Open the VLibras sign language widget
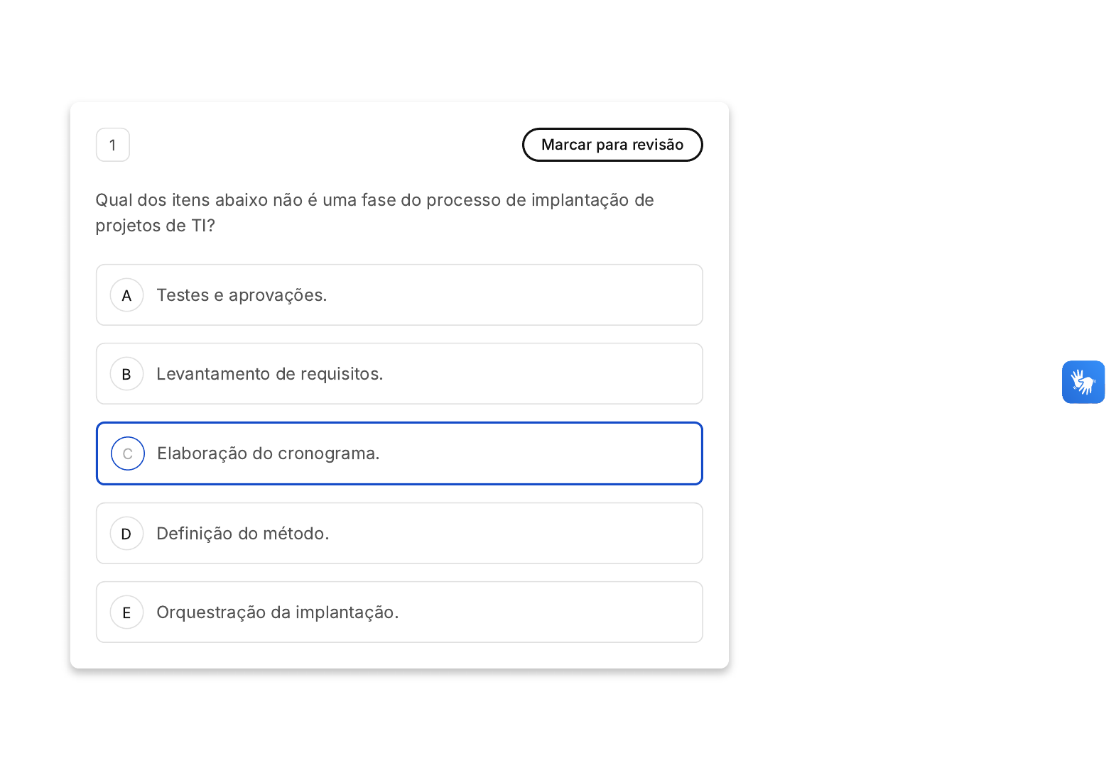Screen dimensions: 1116x765 click(x=1083, y=382)
